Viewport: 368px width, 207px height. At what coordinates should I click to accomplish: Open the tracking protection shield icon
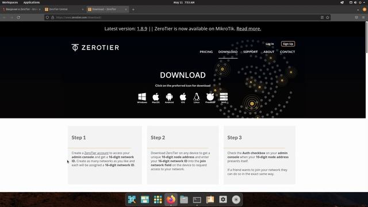click(47, 17)
